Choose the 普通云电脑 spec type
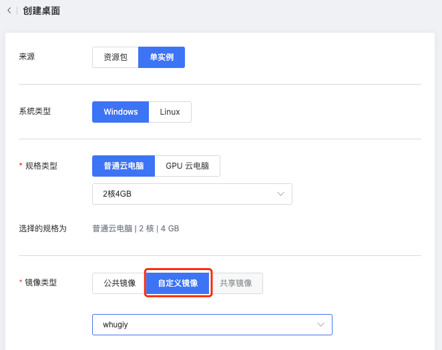 click(x=124, y=166)
